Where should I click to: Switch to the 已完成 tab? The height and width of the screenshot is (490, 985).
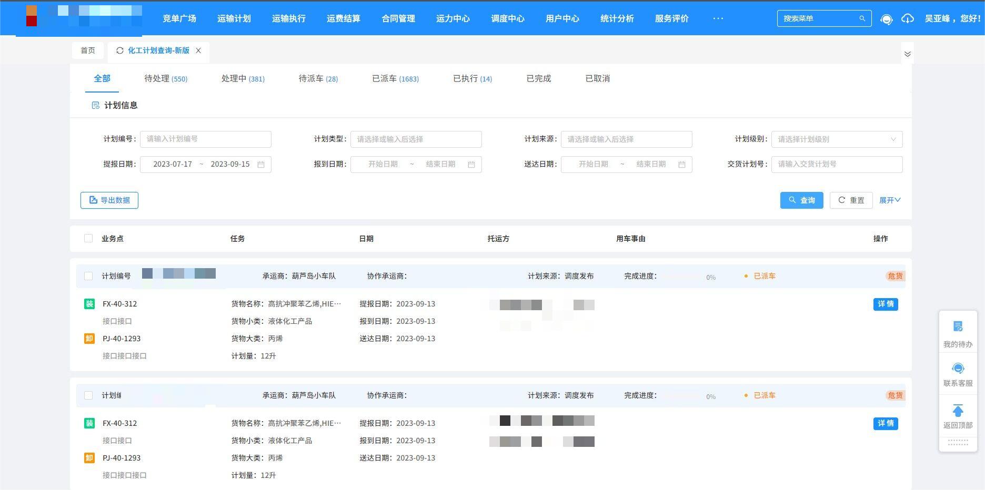point(538,78)
